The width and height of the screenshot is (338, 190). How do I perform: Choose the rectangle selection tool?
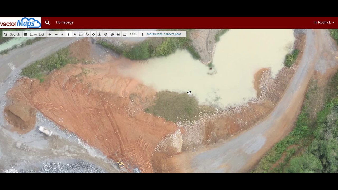pos(81,34)
